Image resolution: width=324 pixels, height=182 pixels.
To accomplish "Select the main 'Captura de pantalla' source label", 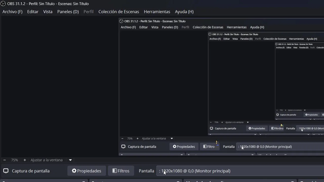I will (x=31, y=171).
